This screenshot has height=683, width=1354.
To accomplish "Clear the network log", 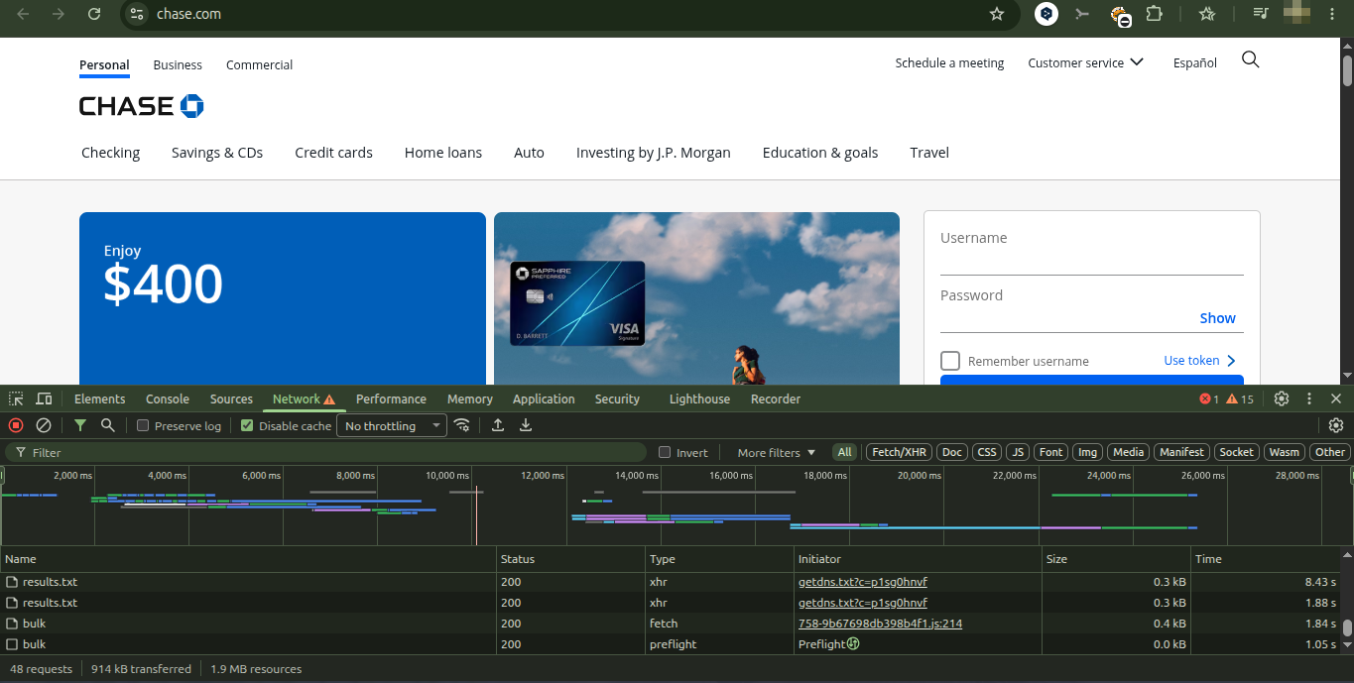I will 44,425.
